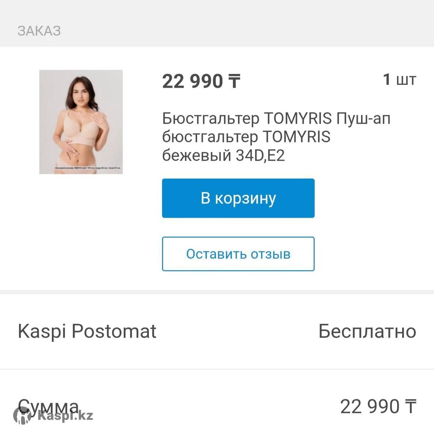Click the бежевый 34D,E2 size text
Viewport: 434px width, 439px height.
223,156
